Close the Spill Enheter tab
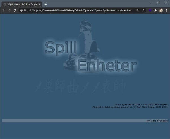This screenshot has height=139, width=170. (x=39, y=4)
